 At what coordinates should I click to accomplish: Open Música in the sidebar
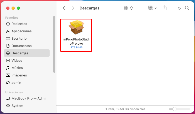pyautogui.click(x=27, y=68)
